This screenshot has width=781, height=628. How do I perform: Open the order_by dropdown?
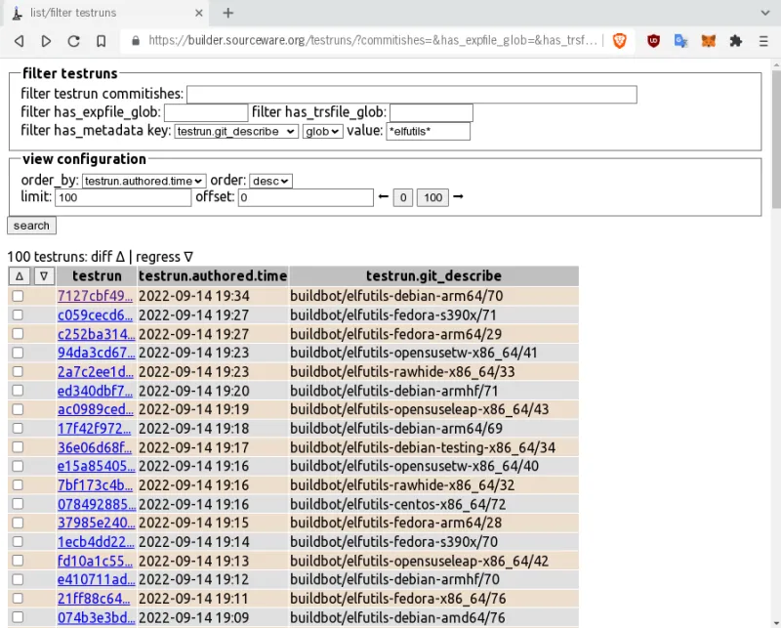coord(144,181)
